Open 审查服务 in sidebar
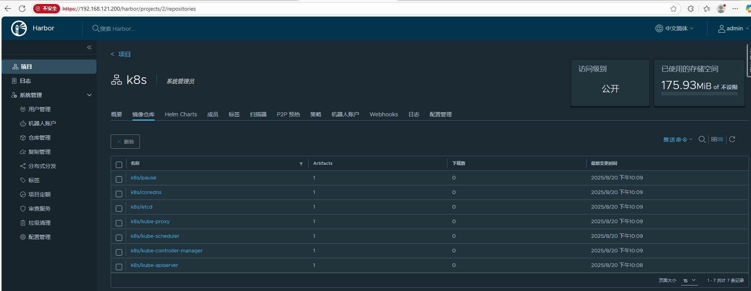The image size is (751, 291). click(x=40, y=209)
